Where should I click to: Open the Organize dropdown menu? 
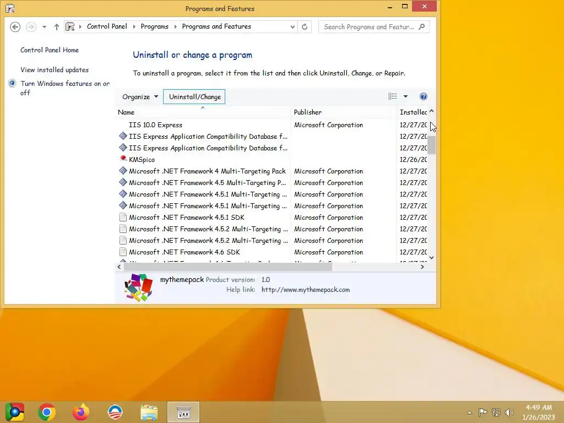click(x=140, y=97)
